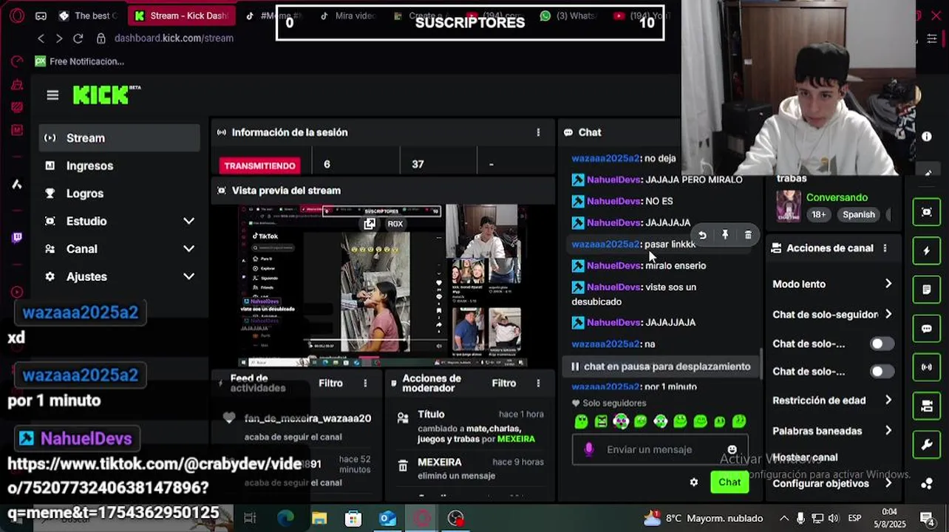Open Filtro in Acciones de moderador

504,383
